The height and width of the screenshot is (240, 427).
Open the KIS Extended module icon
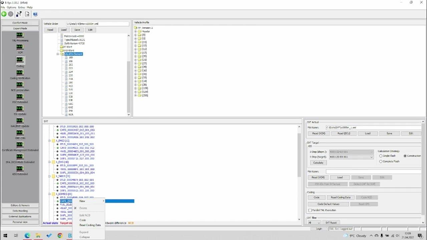coord(20,169)
